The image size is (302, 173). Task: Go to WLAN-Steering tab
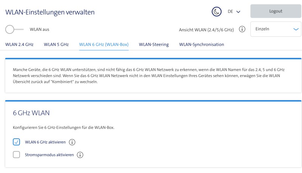coord(154,44)
